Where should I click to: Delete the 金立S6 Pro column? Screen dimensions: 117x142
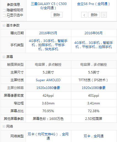coord(94,15)
